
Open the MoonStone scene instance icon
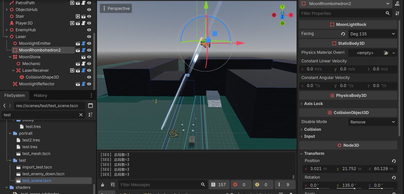click(83, 57)
